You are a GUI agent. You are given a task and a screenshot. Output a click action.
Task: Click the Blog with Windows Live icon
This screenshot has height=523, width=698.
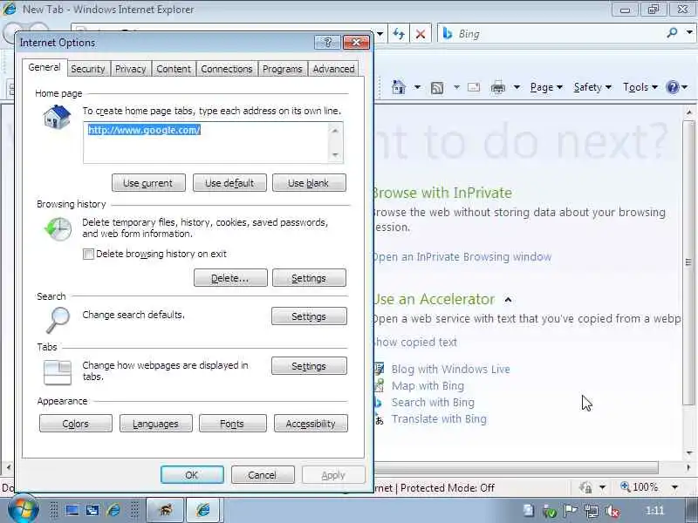coord(379,369)
